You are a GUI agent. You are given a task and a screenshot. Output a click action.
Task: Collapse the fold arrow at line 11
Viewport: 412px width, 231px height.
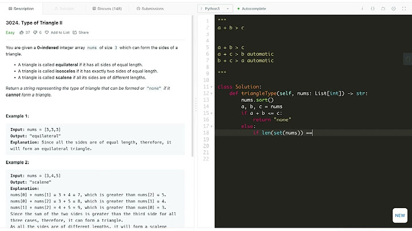point(212,87)
